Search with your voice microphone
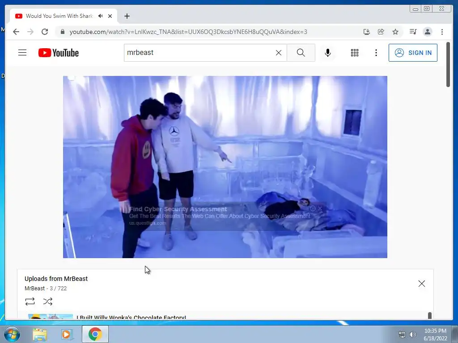Image resolution: width=458 pixels, height=343 pixels. tap(328, 53)
